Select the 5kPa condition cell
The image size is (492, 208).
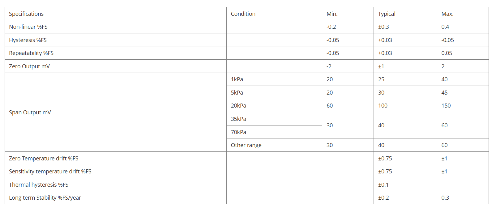click(x=237, y=93)
